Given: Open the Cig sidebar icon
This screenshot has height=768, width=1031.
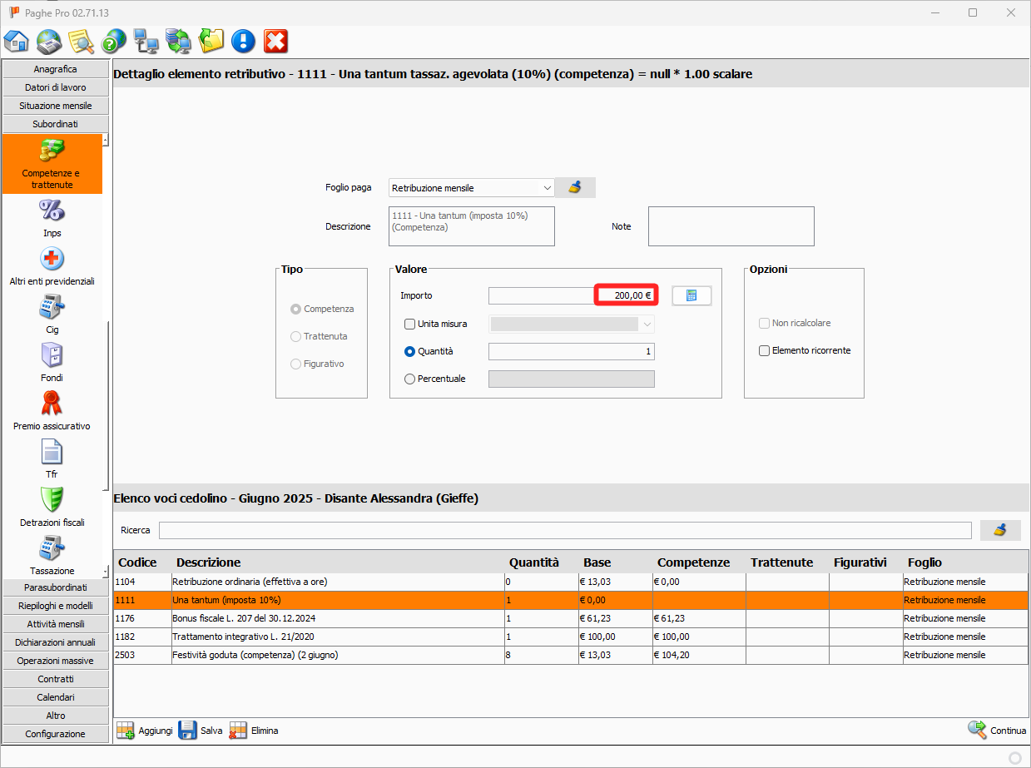Looking at the screenshot, I should pyautogui.click(x=52, y=307).
